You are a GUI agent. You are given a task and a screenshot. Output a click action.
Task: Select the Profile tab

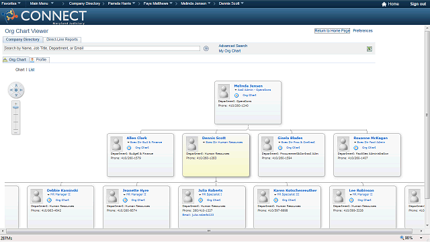pos(39,60)
